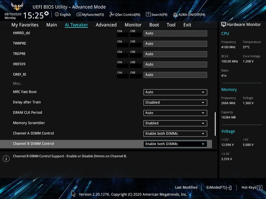Click the tREFIX9 setting label
The height and width of the screenshot is (199, 266).
[19, 64]
